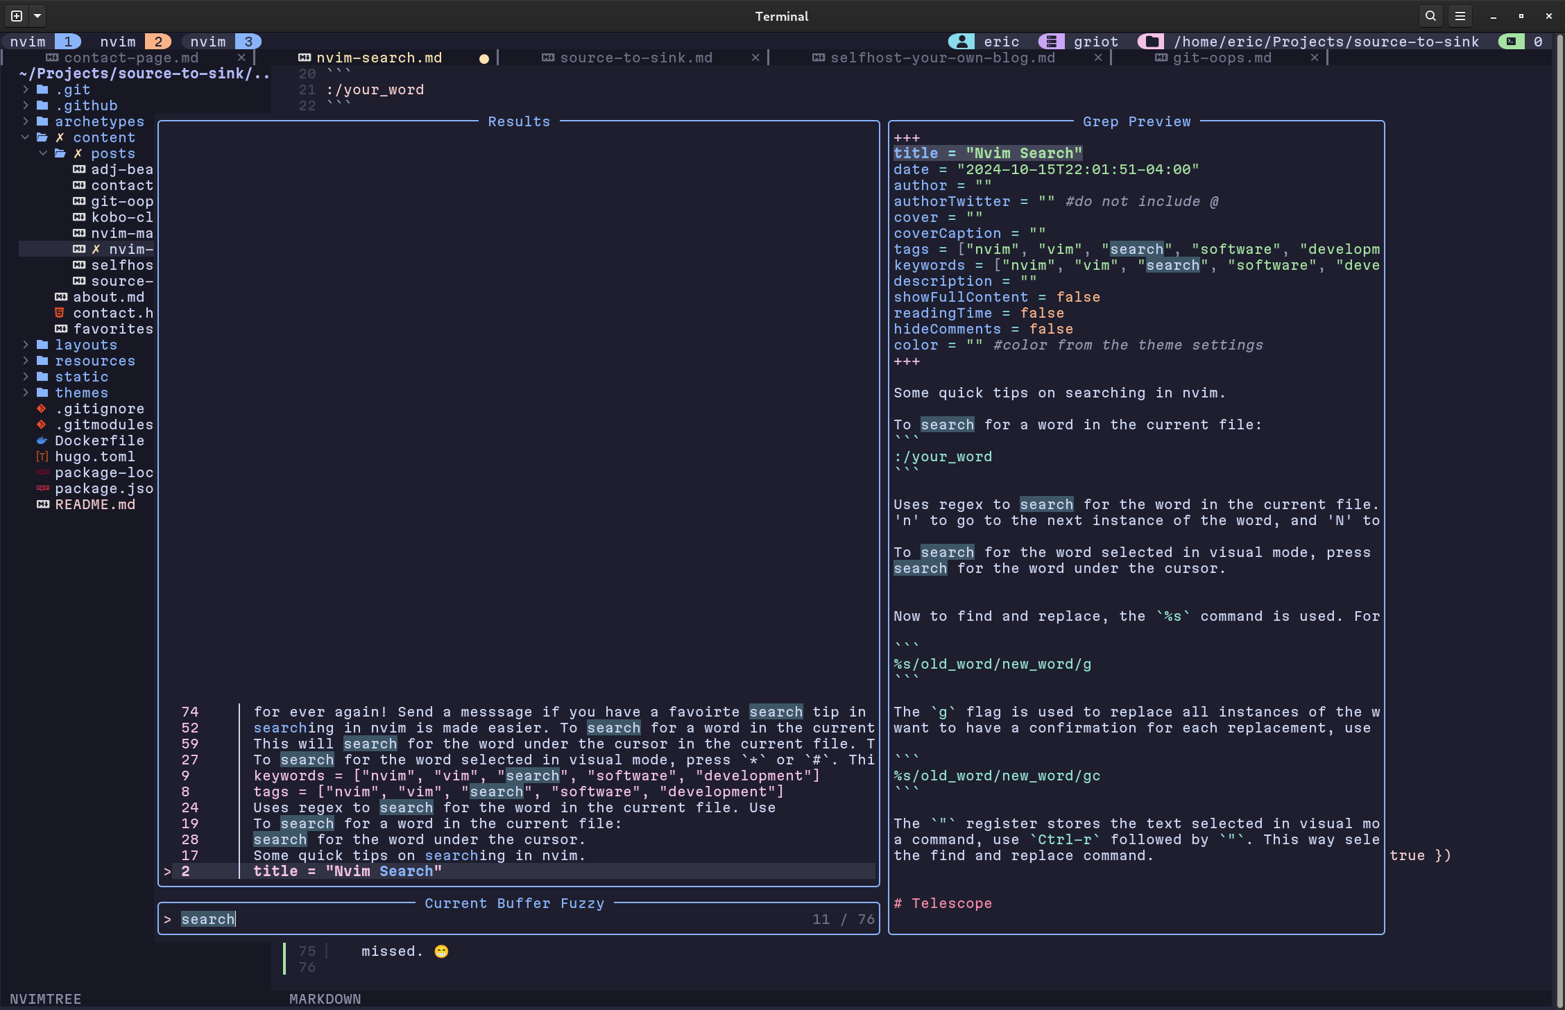Click the markdown icon of README.md
Image resolution: width=1565 pixels, height=1010 pixels.
[x=43, y=504]
